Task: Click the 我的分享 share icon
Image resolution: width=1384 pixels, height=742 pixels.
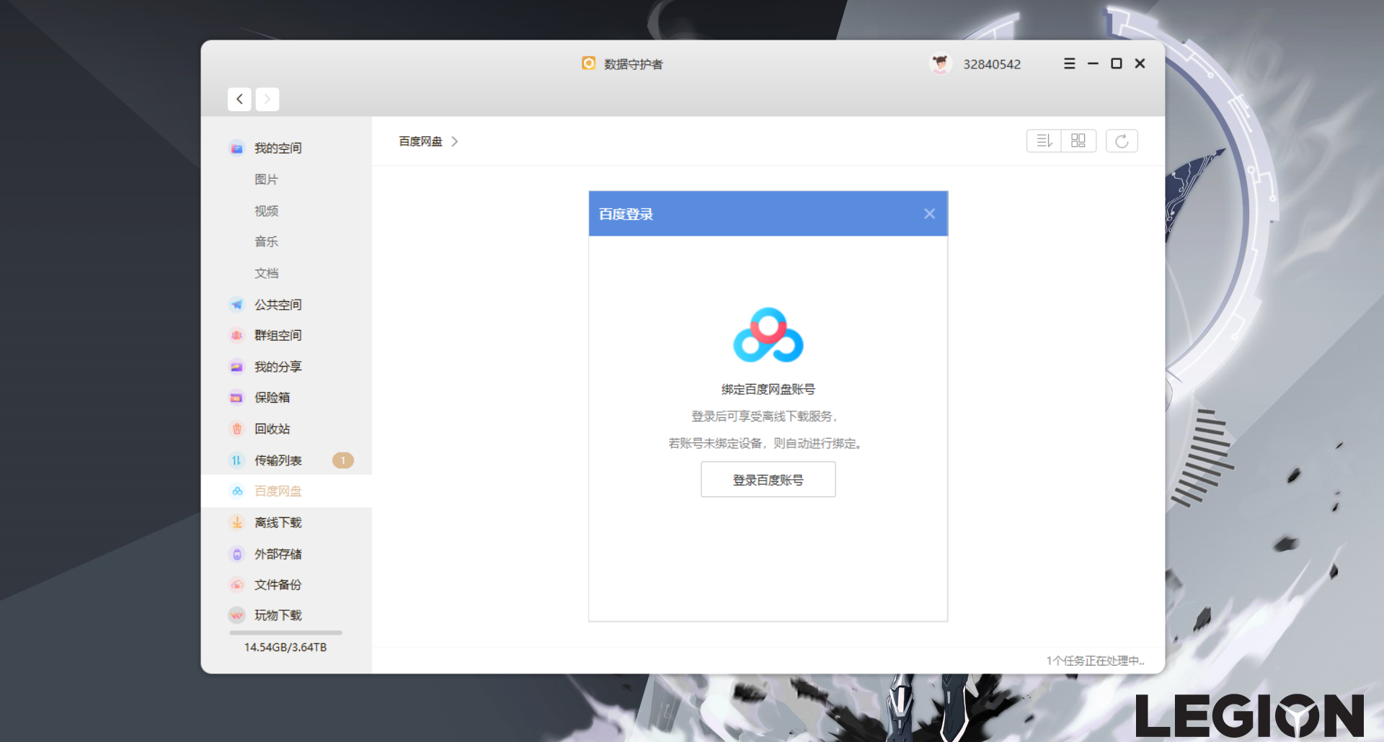Action: click(x=236, y=367)
